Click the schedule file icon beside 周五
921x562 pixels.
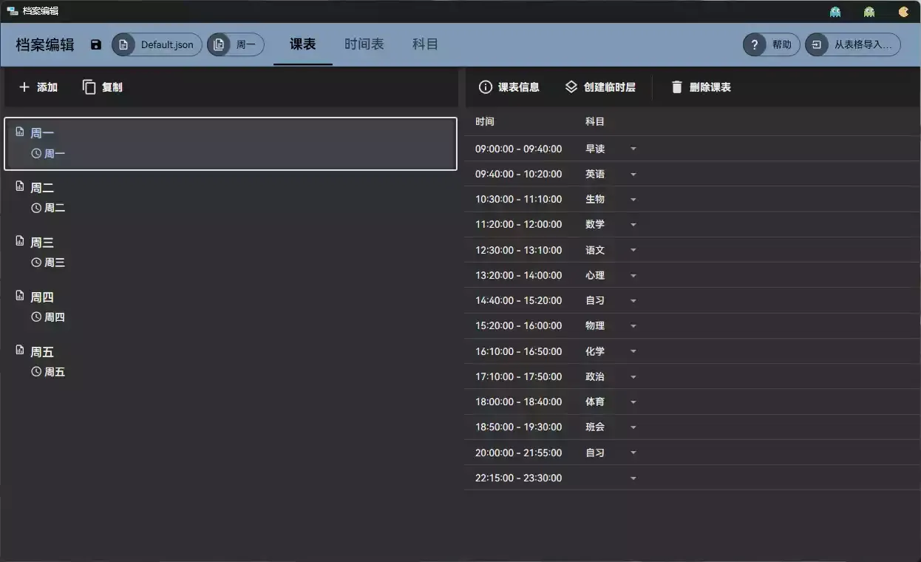click(x=20, y=351)
